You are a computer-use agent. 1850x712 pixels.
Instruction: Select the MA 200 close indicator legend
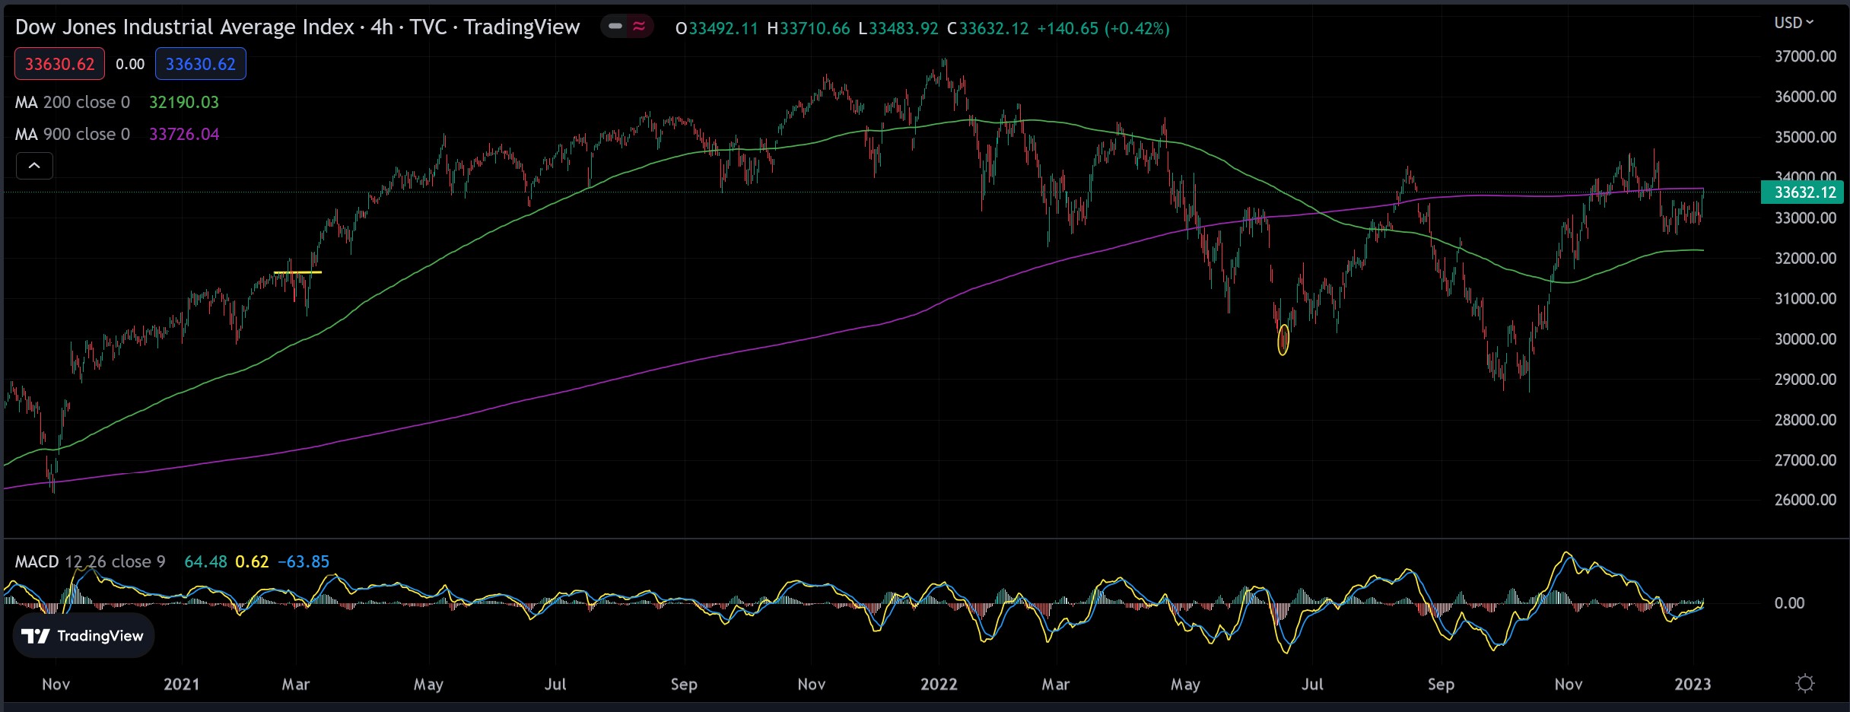(72, 102)
